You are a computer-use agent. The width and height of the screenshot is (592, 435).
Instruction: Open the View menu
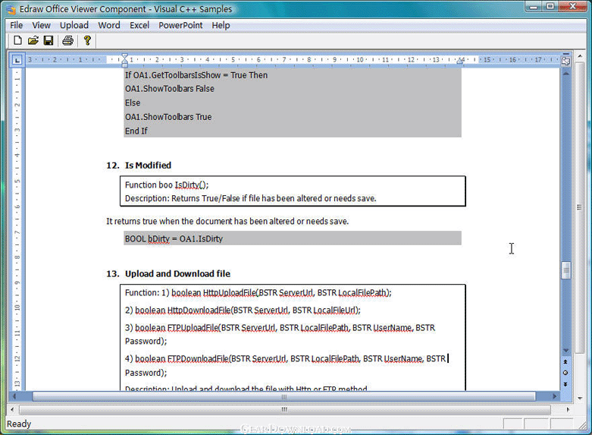point(41,25)
